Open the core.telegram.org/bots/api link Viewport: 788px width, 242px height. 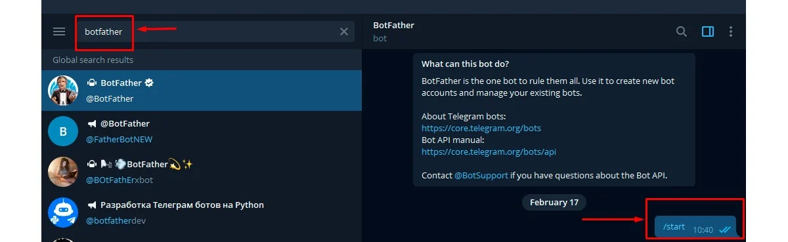489,151
